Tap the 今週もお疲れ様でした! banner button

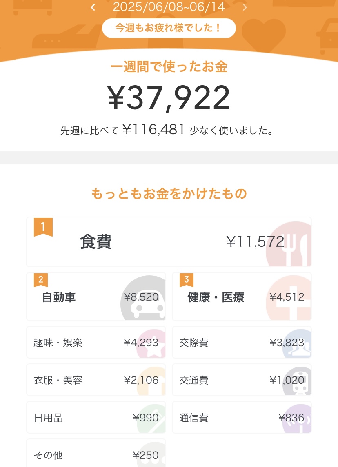[x=169, y=28]
